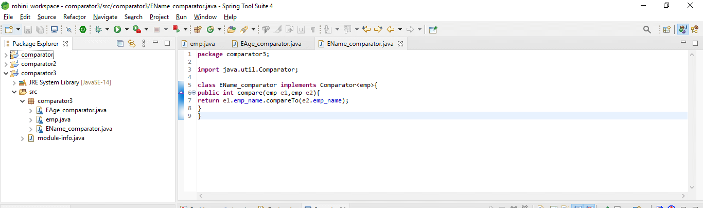Click the editor horizontal scrollbar

442,196
